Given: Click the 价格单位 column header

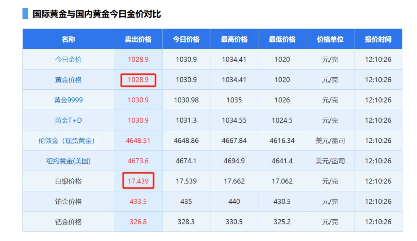Looking at the screenshot, I should 330,39.
